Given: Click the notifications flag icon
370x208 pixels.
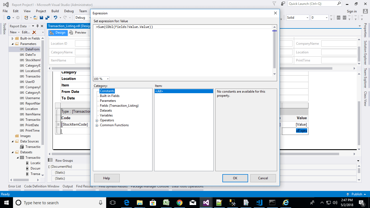Looking at the screenshot, I should pos(274,4).
